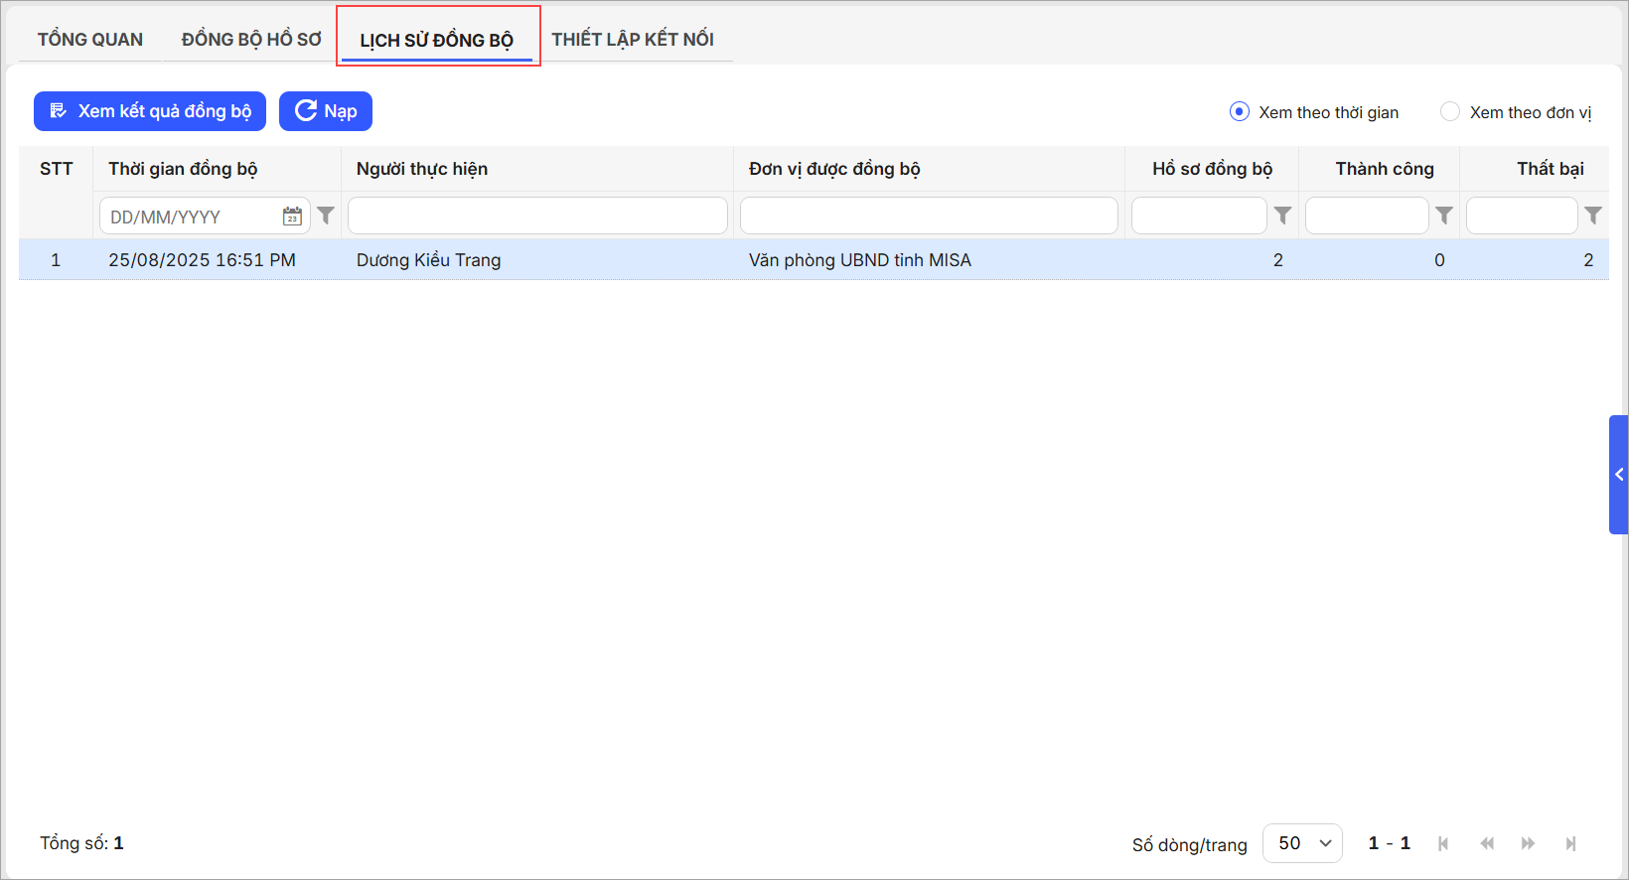Viewport: 1629px width, 880px height.
Task: Go to the previous page
Action: click(1486, 843)
